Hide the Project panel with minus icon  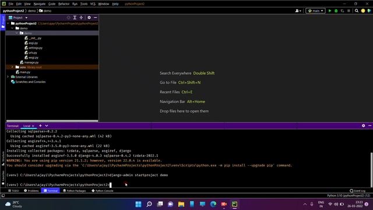[x=96, y=17]
